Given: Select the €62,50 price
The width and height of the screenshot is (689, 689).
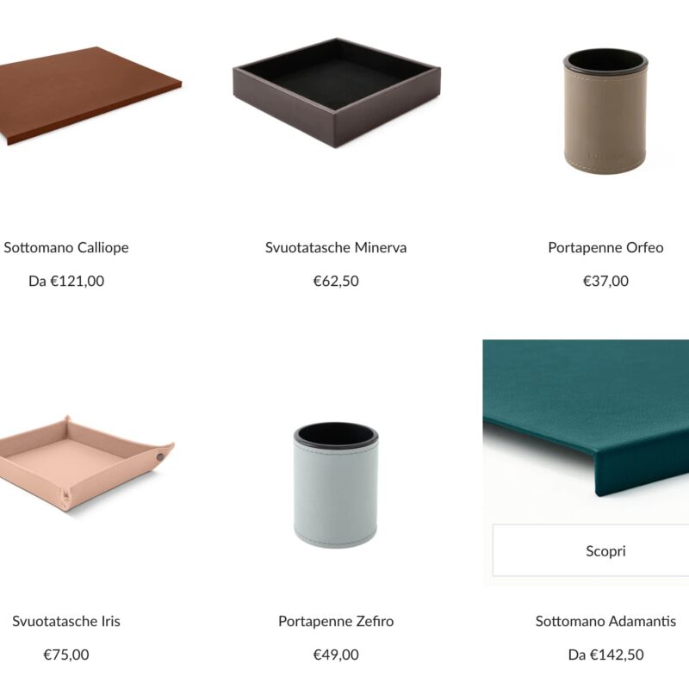Looking at the screenshot, I should pos(336,281).
